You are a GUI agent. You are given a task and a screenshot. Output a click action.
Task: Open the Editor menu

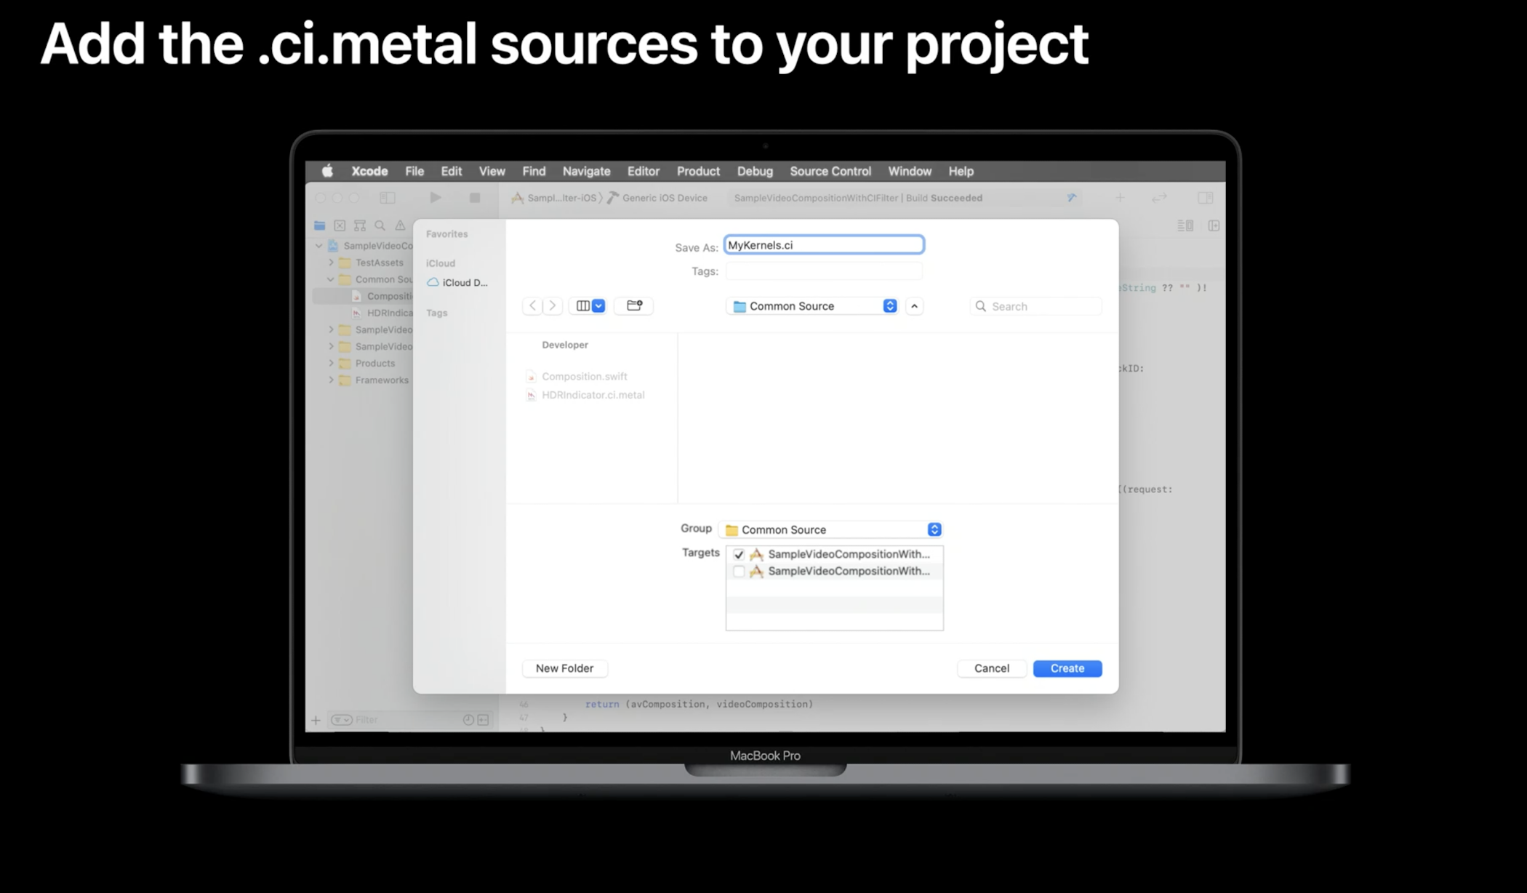pos(644,171)
